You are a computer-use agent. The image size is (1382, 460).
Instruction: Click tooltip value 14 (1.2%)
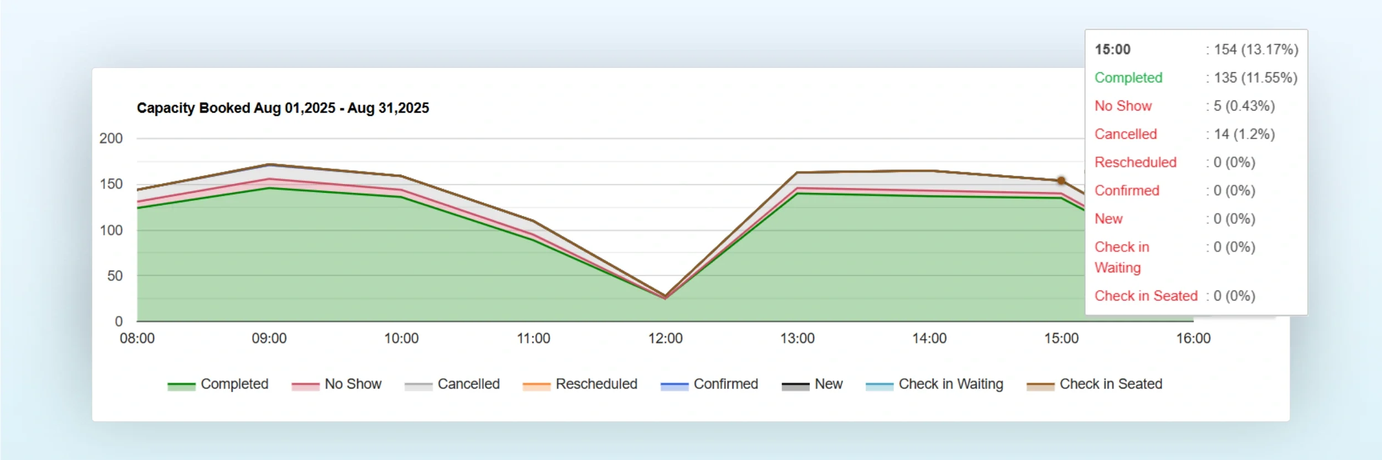(1244, 134)
